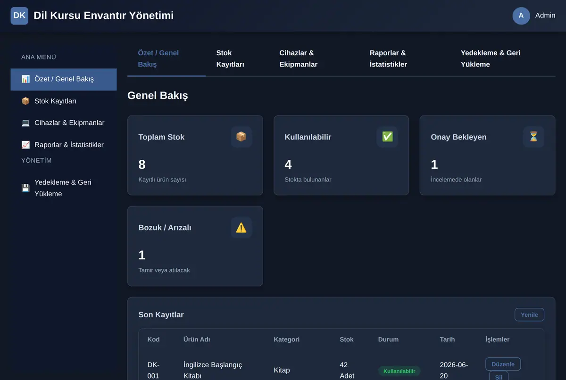Click Düzenle for the DK-001 record
Image resolution: width=566 pixels, height=380 pixels.
[503, 364]
